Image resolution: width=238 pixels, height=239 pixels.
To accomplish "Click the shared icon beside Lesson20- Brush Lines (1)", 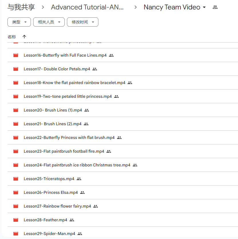I will 87,110.
